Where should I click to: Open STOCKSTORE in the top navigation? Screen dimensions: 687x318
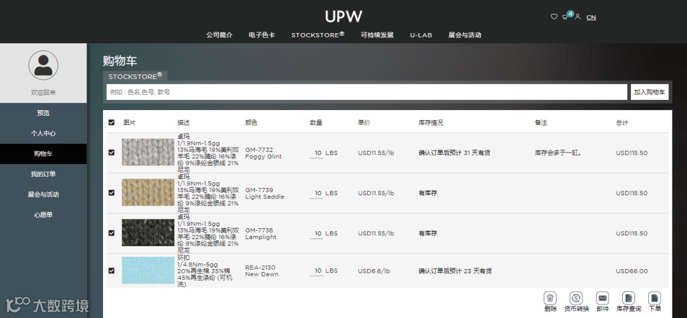(317, 34)
